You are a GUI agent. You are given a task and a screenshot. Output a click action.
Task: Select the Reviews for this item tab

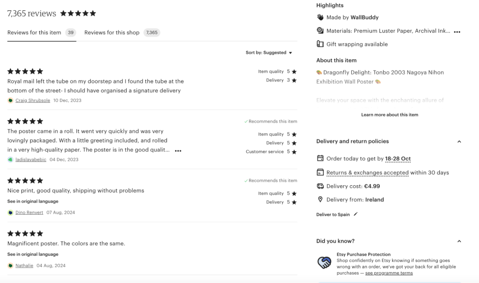coord(34,33)
